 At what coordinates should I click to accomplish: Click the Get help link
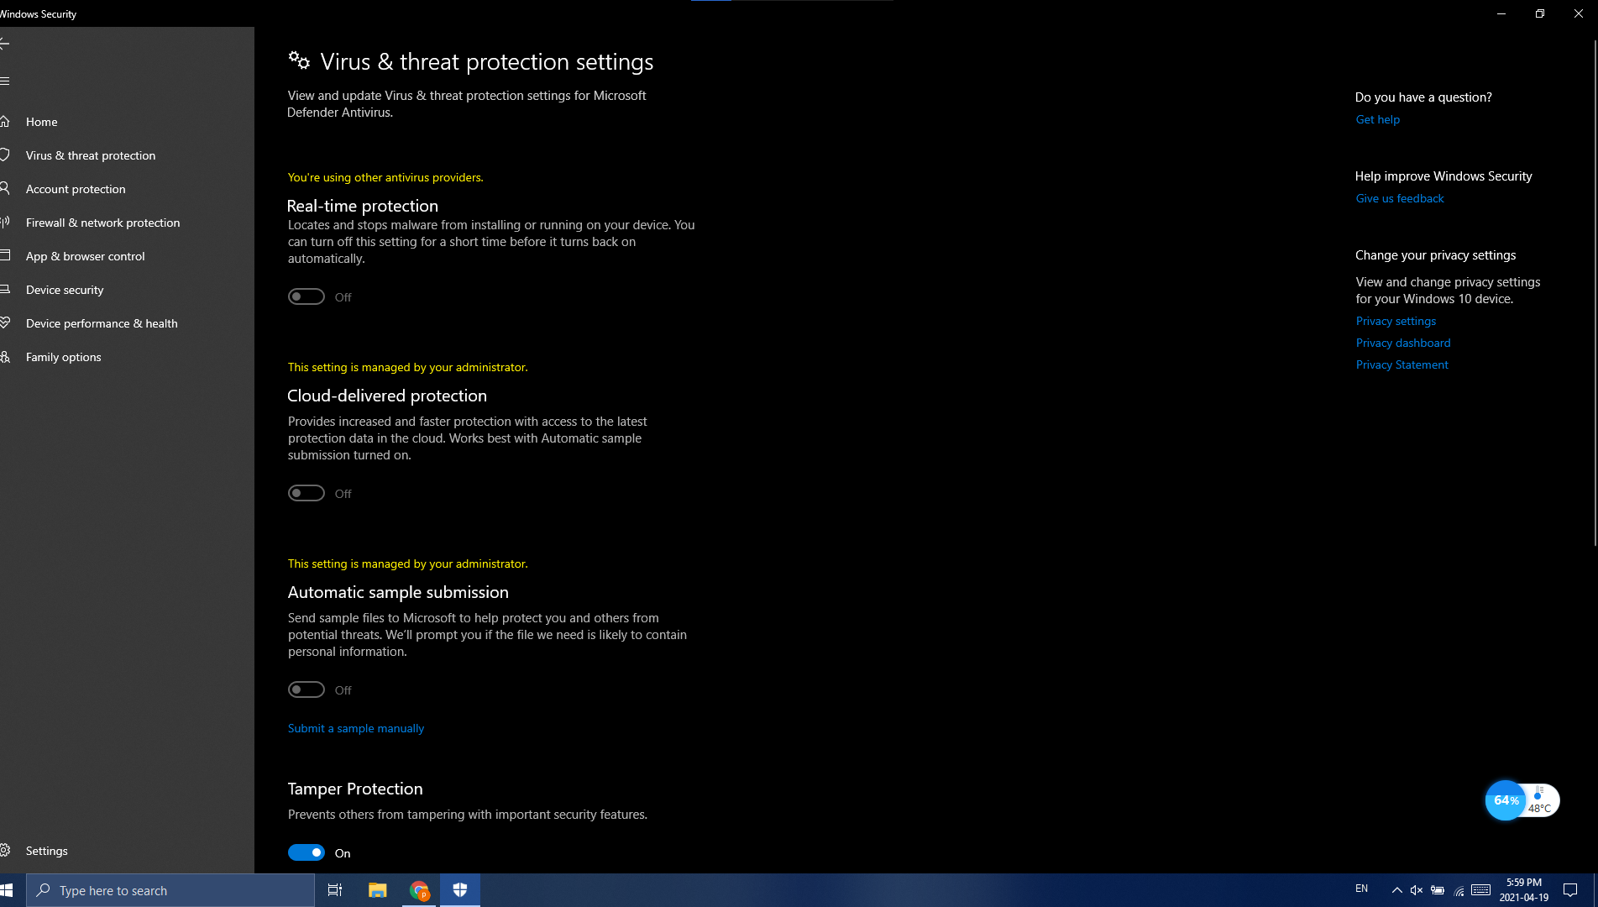[x=1377, y=119]
